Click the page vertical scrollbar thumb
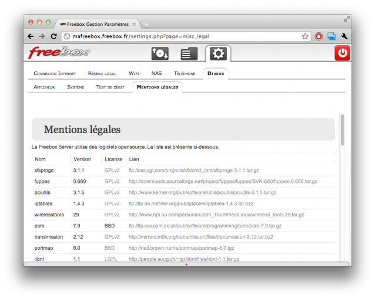Image resolution: width=375 pixels, height=299 pixels. pyautogui.click(x=342, y=130)
